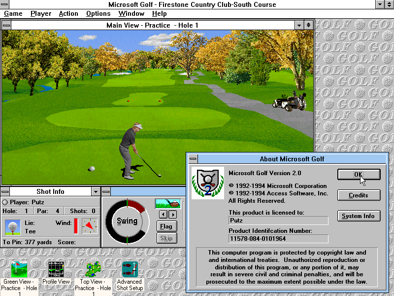394x296 pixels.
Task: Click the 'Shots: 0' cell
Action: pos(82,211)
